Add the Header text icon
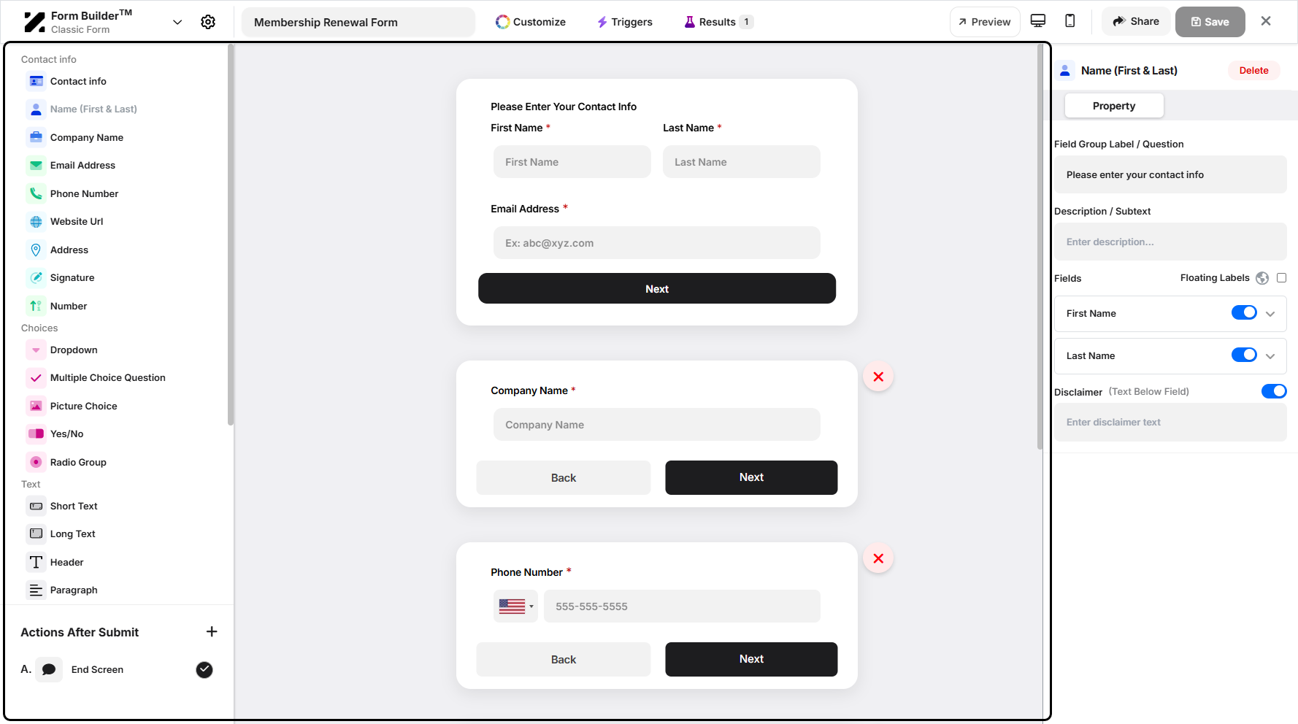 tap(36, 562)
